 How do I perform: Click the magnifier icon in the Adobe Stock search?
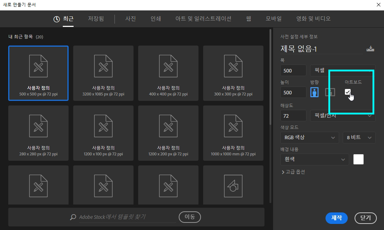point(72,217)
